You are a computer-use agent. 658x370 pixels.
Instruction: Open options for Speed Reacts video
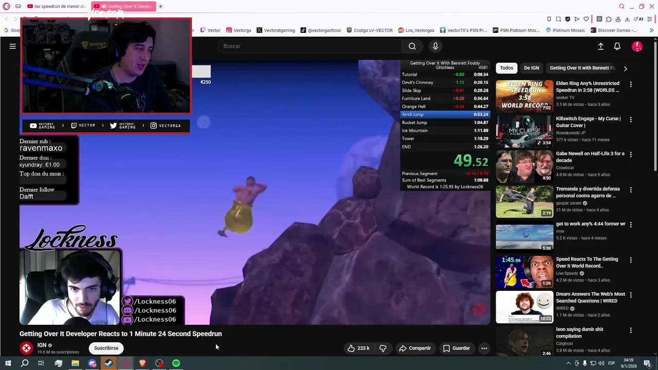coord(631,260)
